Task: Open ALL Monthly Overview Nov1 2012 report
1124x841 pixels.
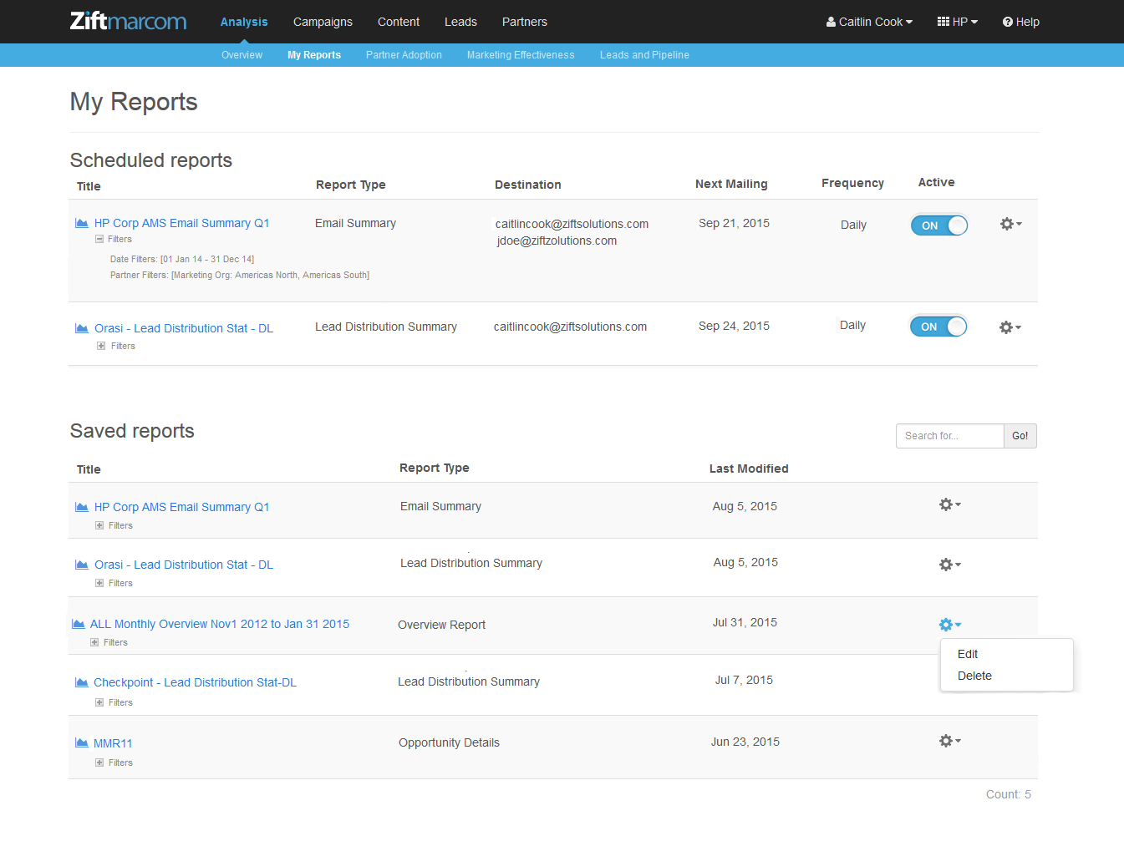Action: (x=220, y=624)
